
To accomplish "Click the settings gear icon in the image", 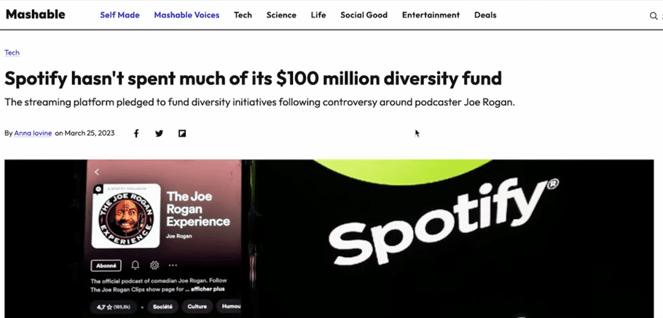I will [x=154, y=265].
